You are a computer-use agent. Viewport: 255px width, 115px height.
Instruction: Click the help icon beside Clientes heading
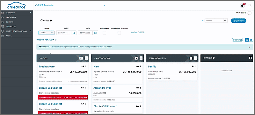pos(51,21)
